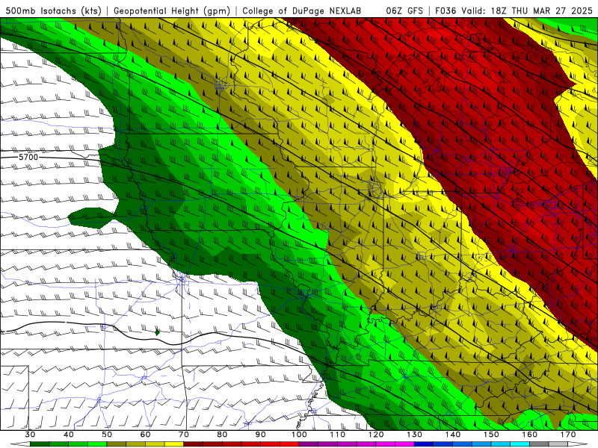Click the 110 value on the color scale
The image size is (598, 448).
[338, 435]
